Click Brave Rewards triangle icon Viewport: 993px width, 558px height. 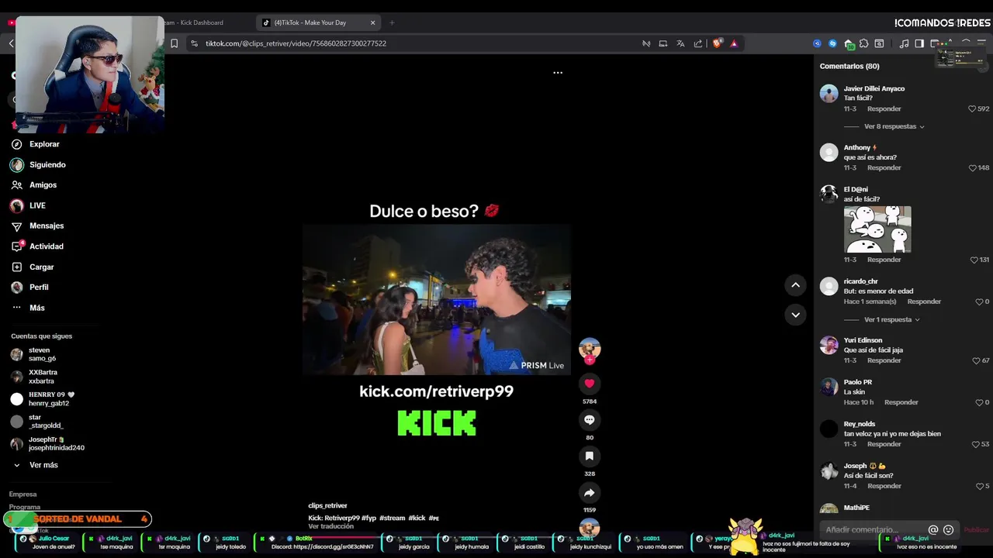pyautogui.click(x=734, y=43)
